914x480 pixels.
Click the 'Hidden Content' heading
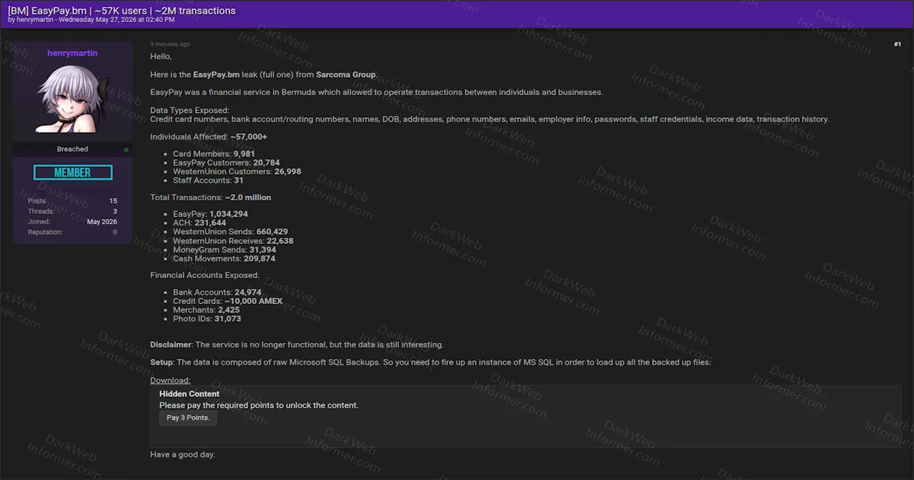click(x=189, y=394)
